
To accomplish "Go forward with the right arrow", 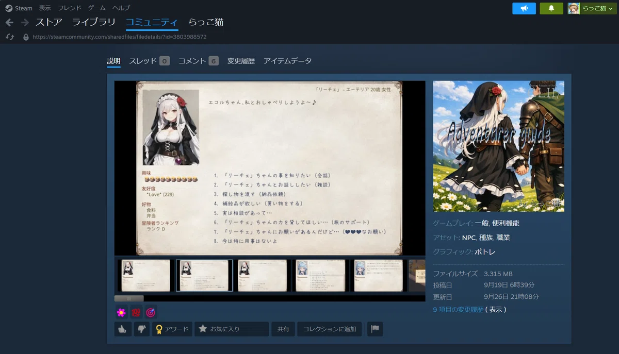I will click(x=25, y=22).
